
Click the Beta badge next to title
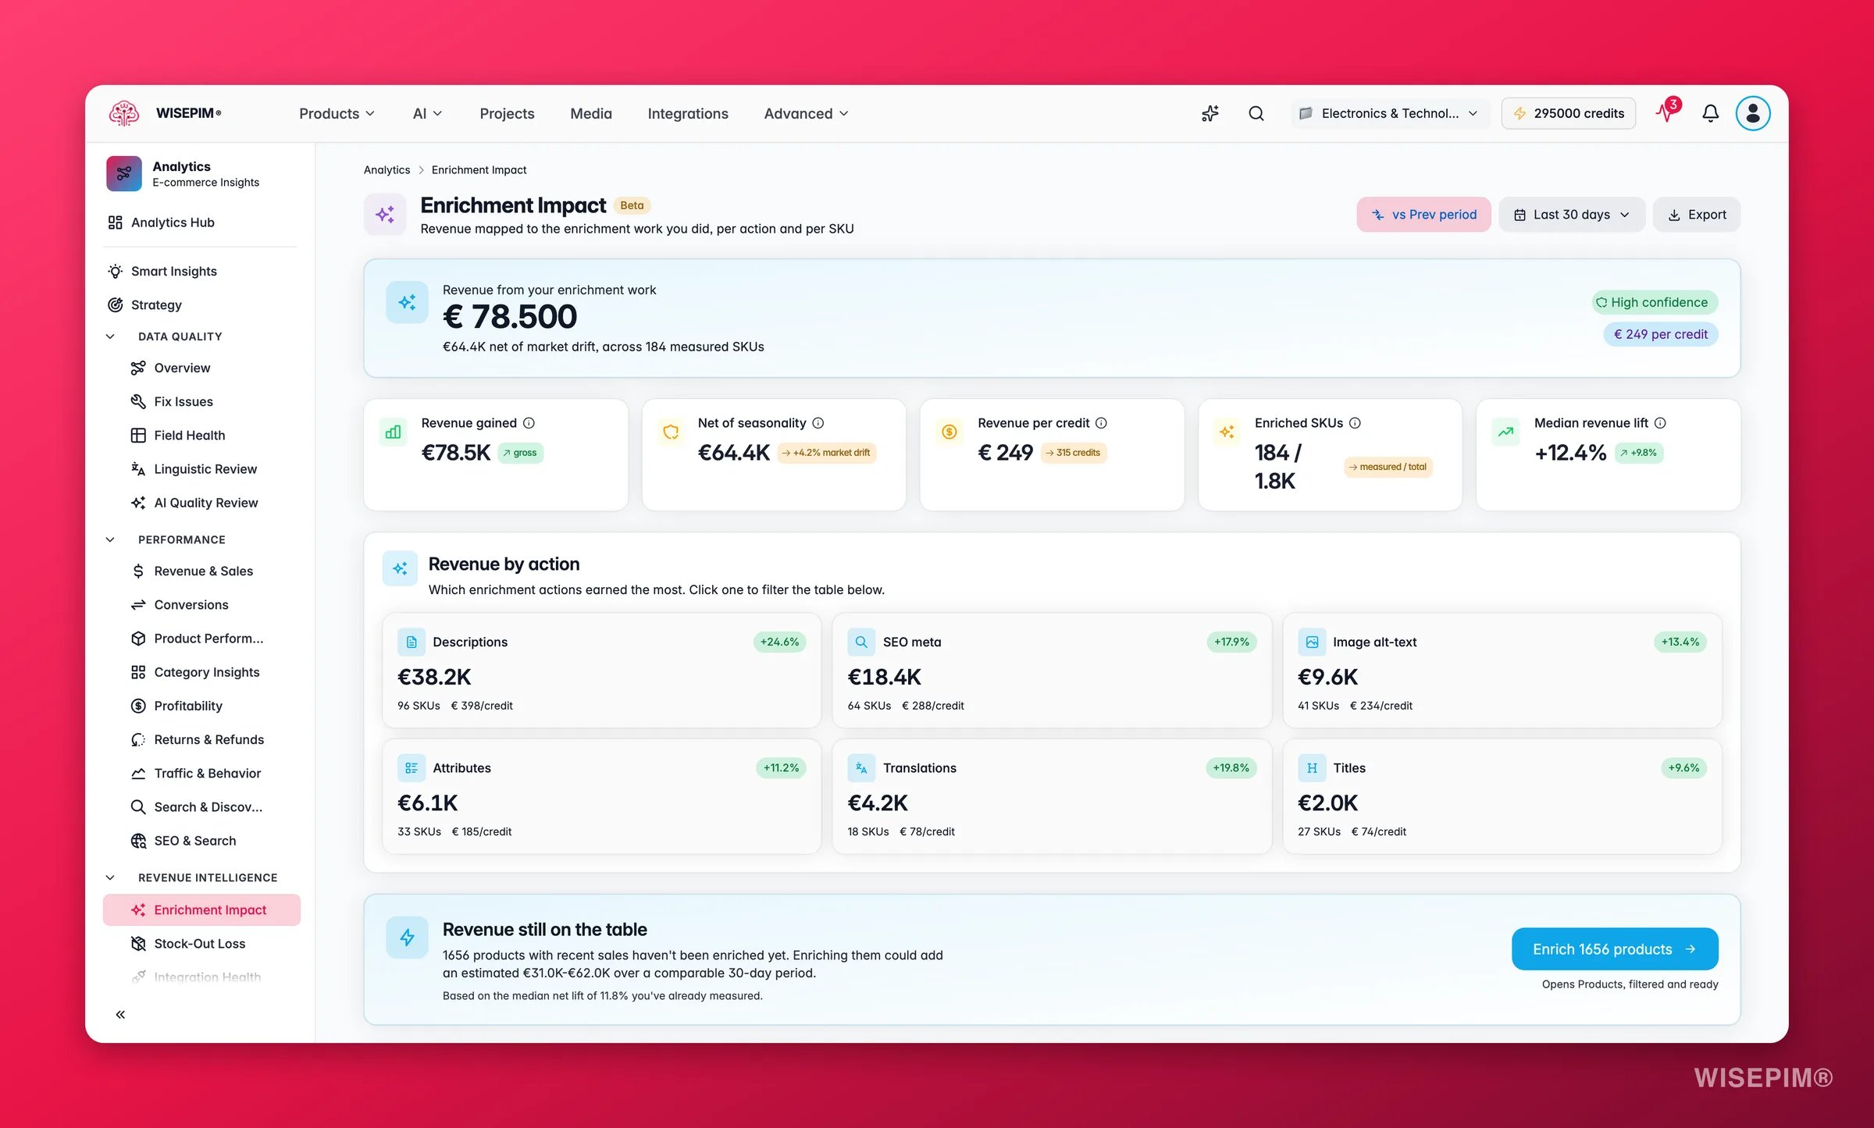632,205
